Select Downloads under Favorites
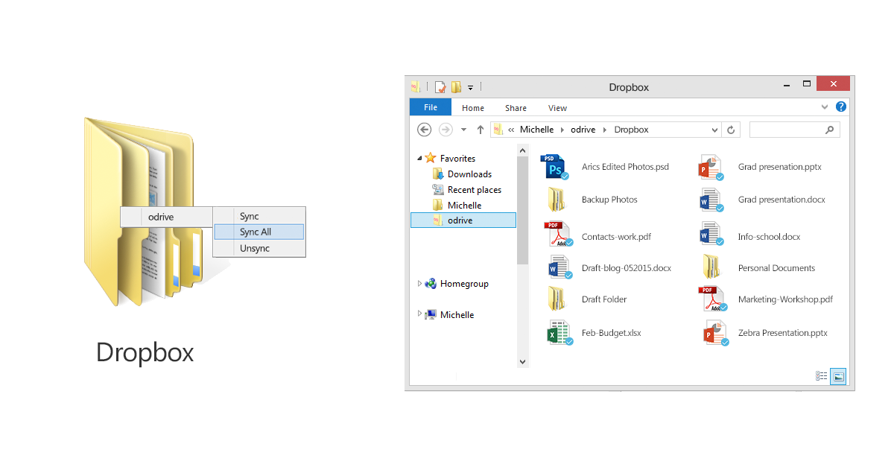The width and height of the screenshot is (894, 467). 469,174
